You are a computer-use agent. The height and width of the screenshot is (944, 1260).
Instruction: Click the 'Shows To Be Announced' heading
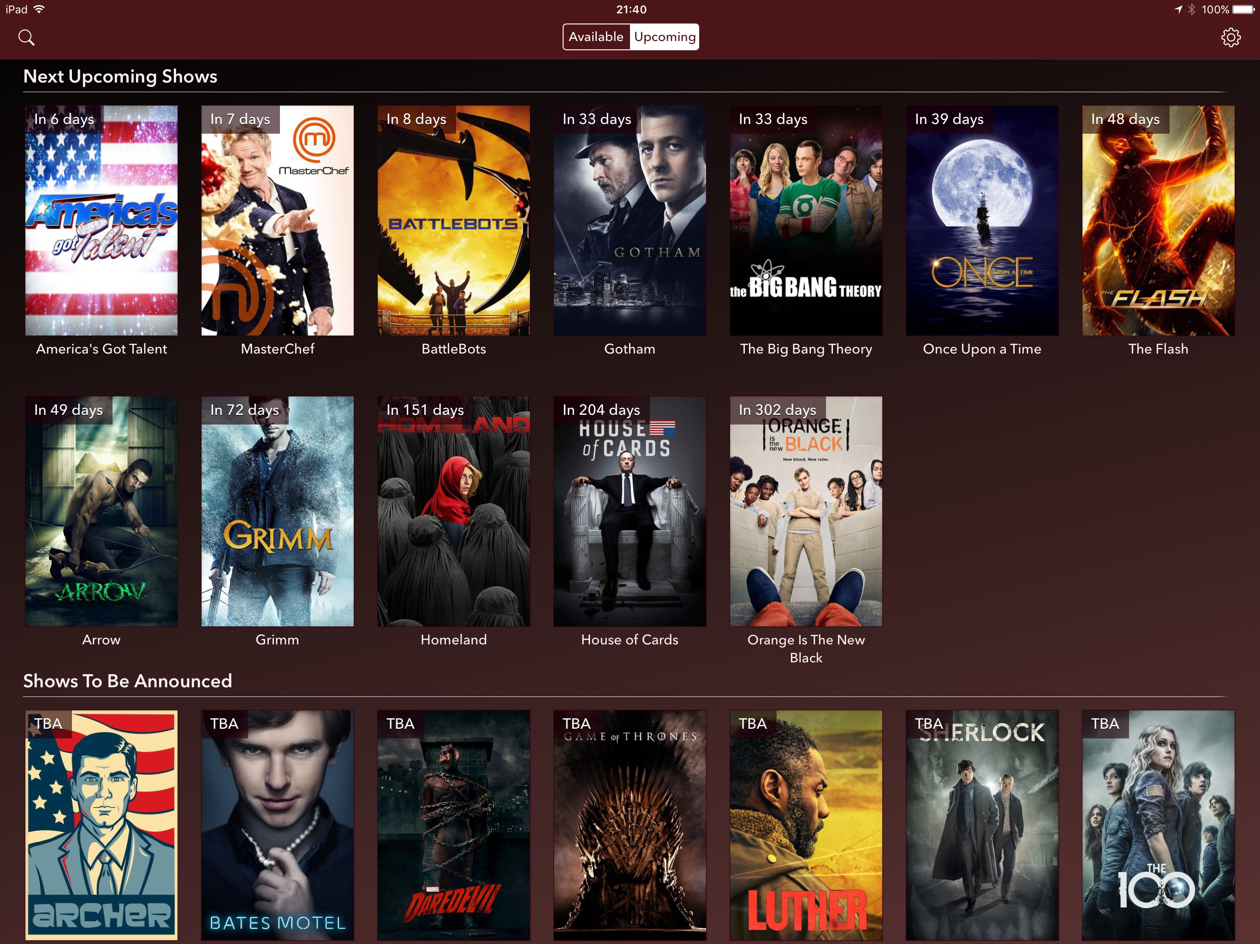point(128,681)
